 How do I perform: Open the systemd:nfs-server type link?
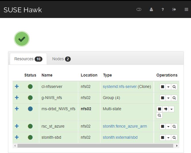[x=120, y=86]
